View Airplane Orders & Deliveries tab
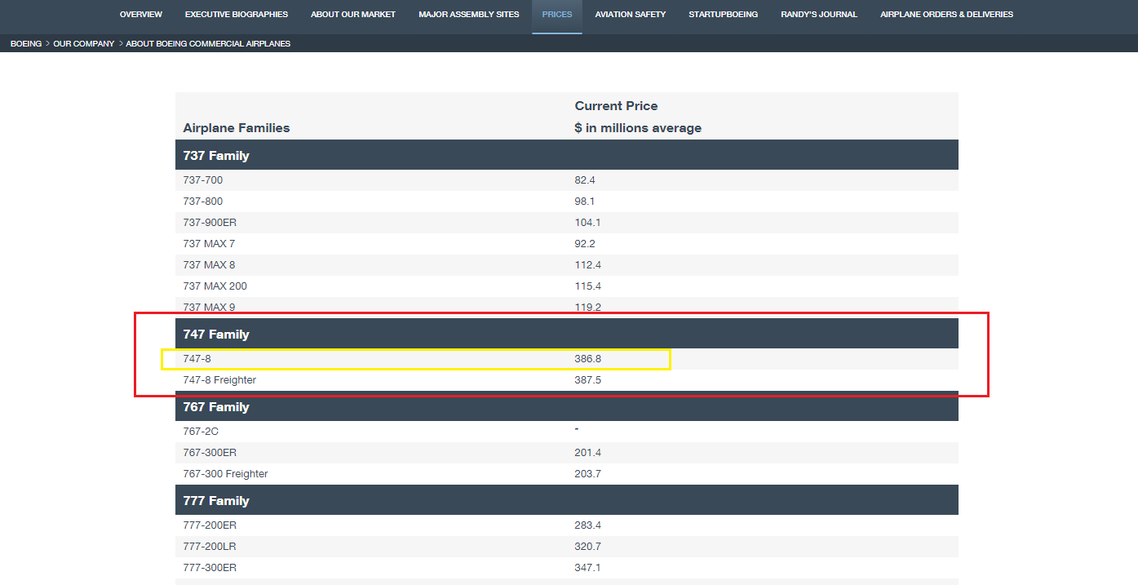Screen dimensions: 1138x585 click(x=946, y=15)
